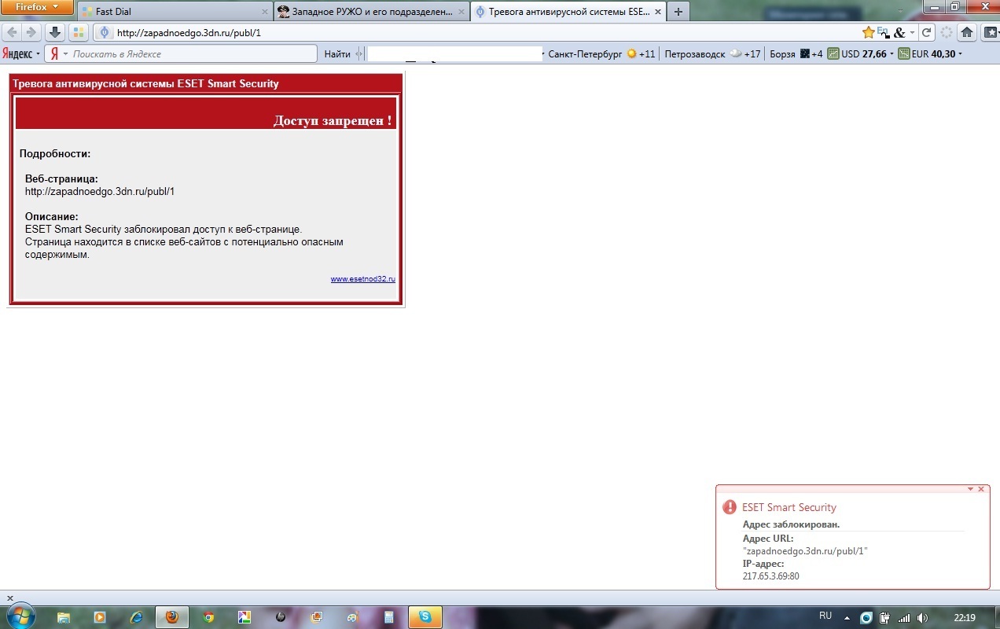Click the ampersand icon in address bar

click(899, 32)
